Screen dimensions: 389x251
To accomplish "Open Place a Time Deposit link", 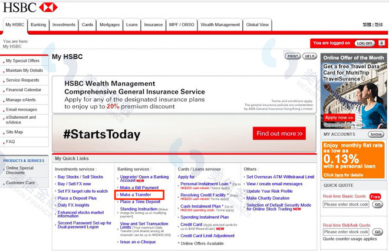I will pyautogui.click(x=140, y=202).
